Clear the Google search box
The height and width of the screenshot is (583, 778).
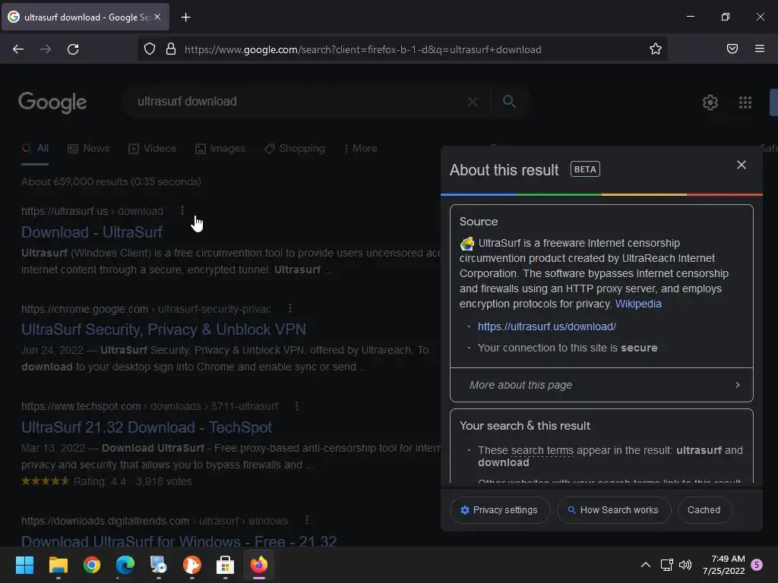473,102
